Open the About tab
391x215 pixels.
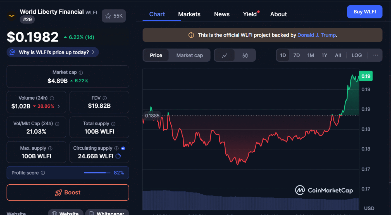(278, 14)
